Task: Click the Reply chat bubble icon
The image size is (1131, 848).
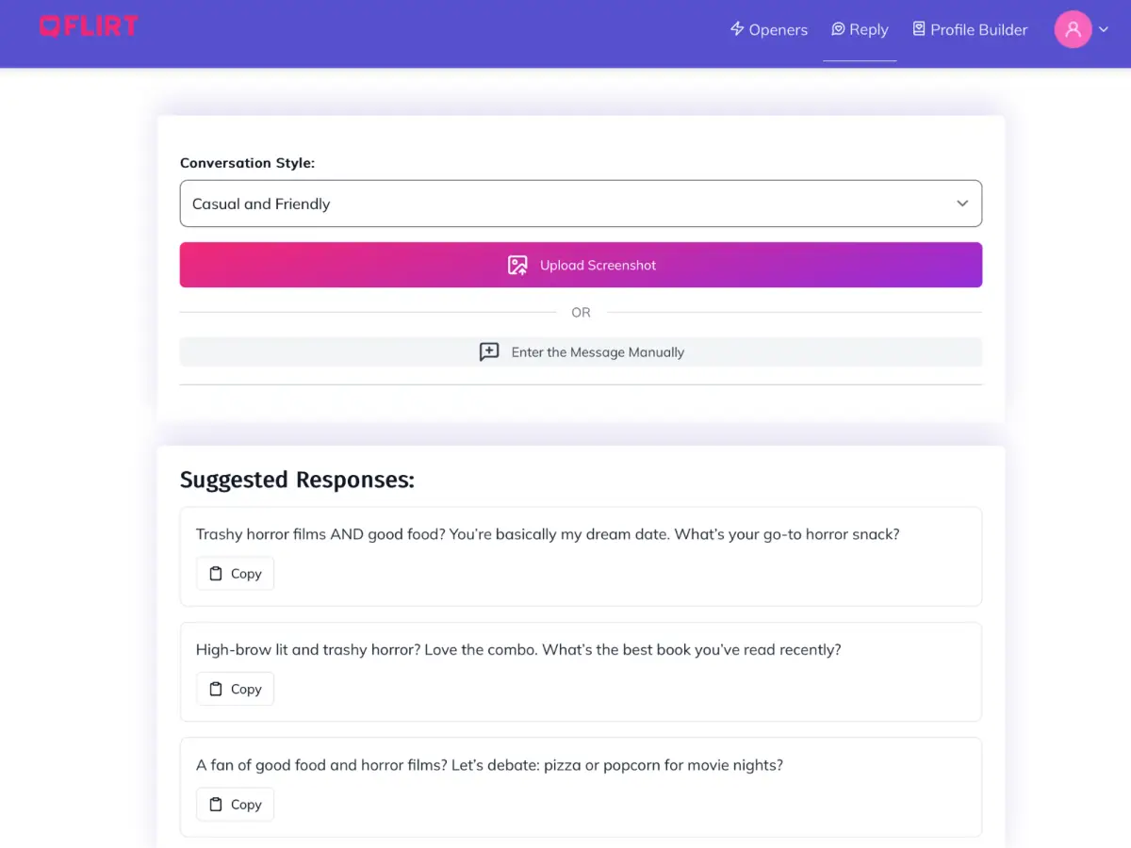Action: 838,29
